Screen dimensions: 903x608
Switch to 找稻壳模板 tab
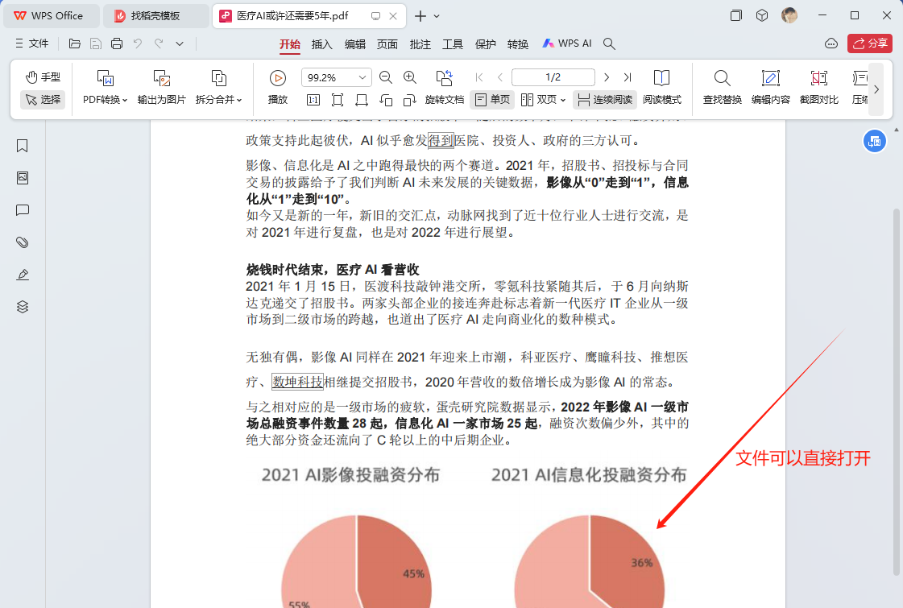click(155, 16)
